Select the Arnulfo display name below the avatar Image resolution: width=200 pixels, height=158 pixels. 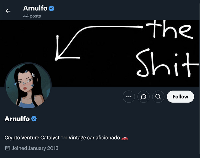[17, 119]
